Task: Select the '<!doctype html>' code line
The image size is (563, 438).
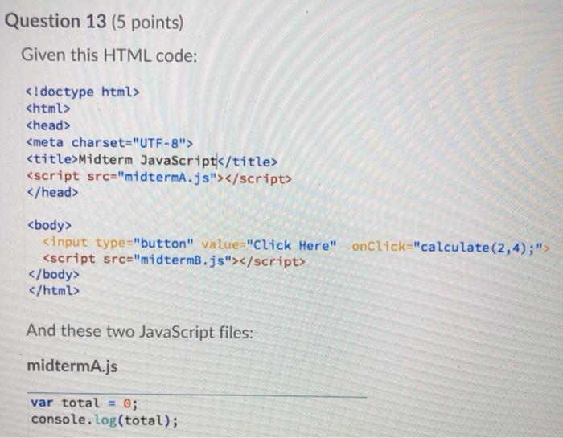Action: click(x=82, y=92)
